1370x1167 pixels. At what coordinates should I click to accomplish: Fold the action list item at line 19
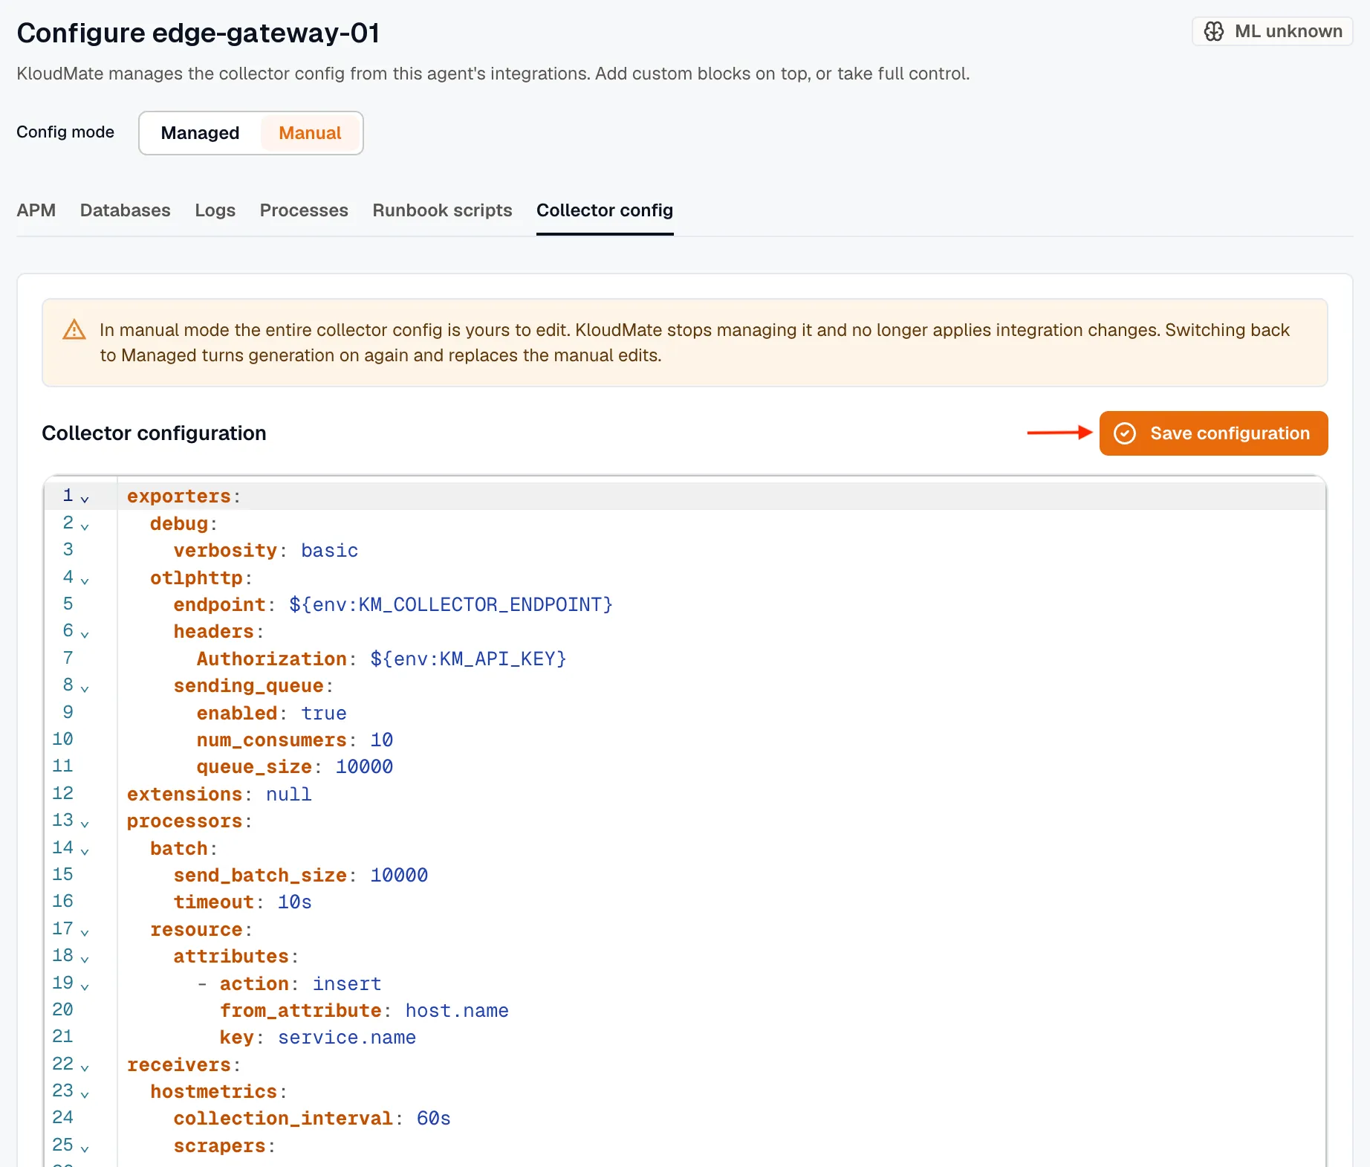tap(85, 986)
